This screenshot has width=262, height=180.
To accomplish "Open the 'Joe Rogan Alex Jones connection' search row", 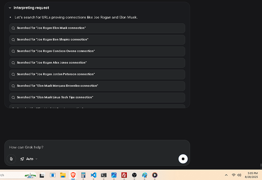I will point(97,63).
